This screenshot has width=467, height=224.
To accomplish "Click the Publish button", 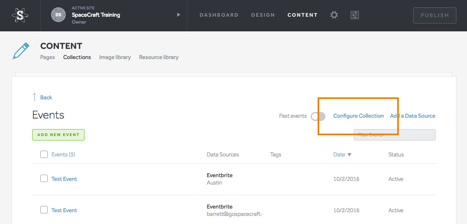I will [434, 15].
